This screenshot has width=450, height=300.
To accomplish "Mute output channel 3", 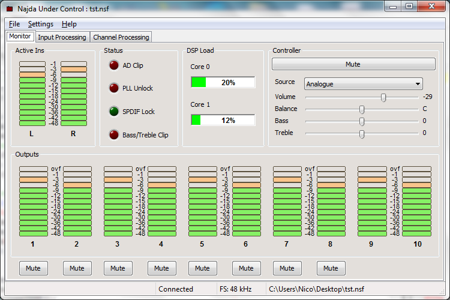I will click(118, 268).
